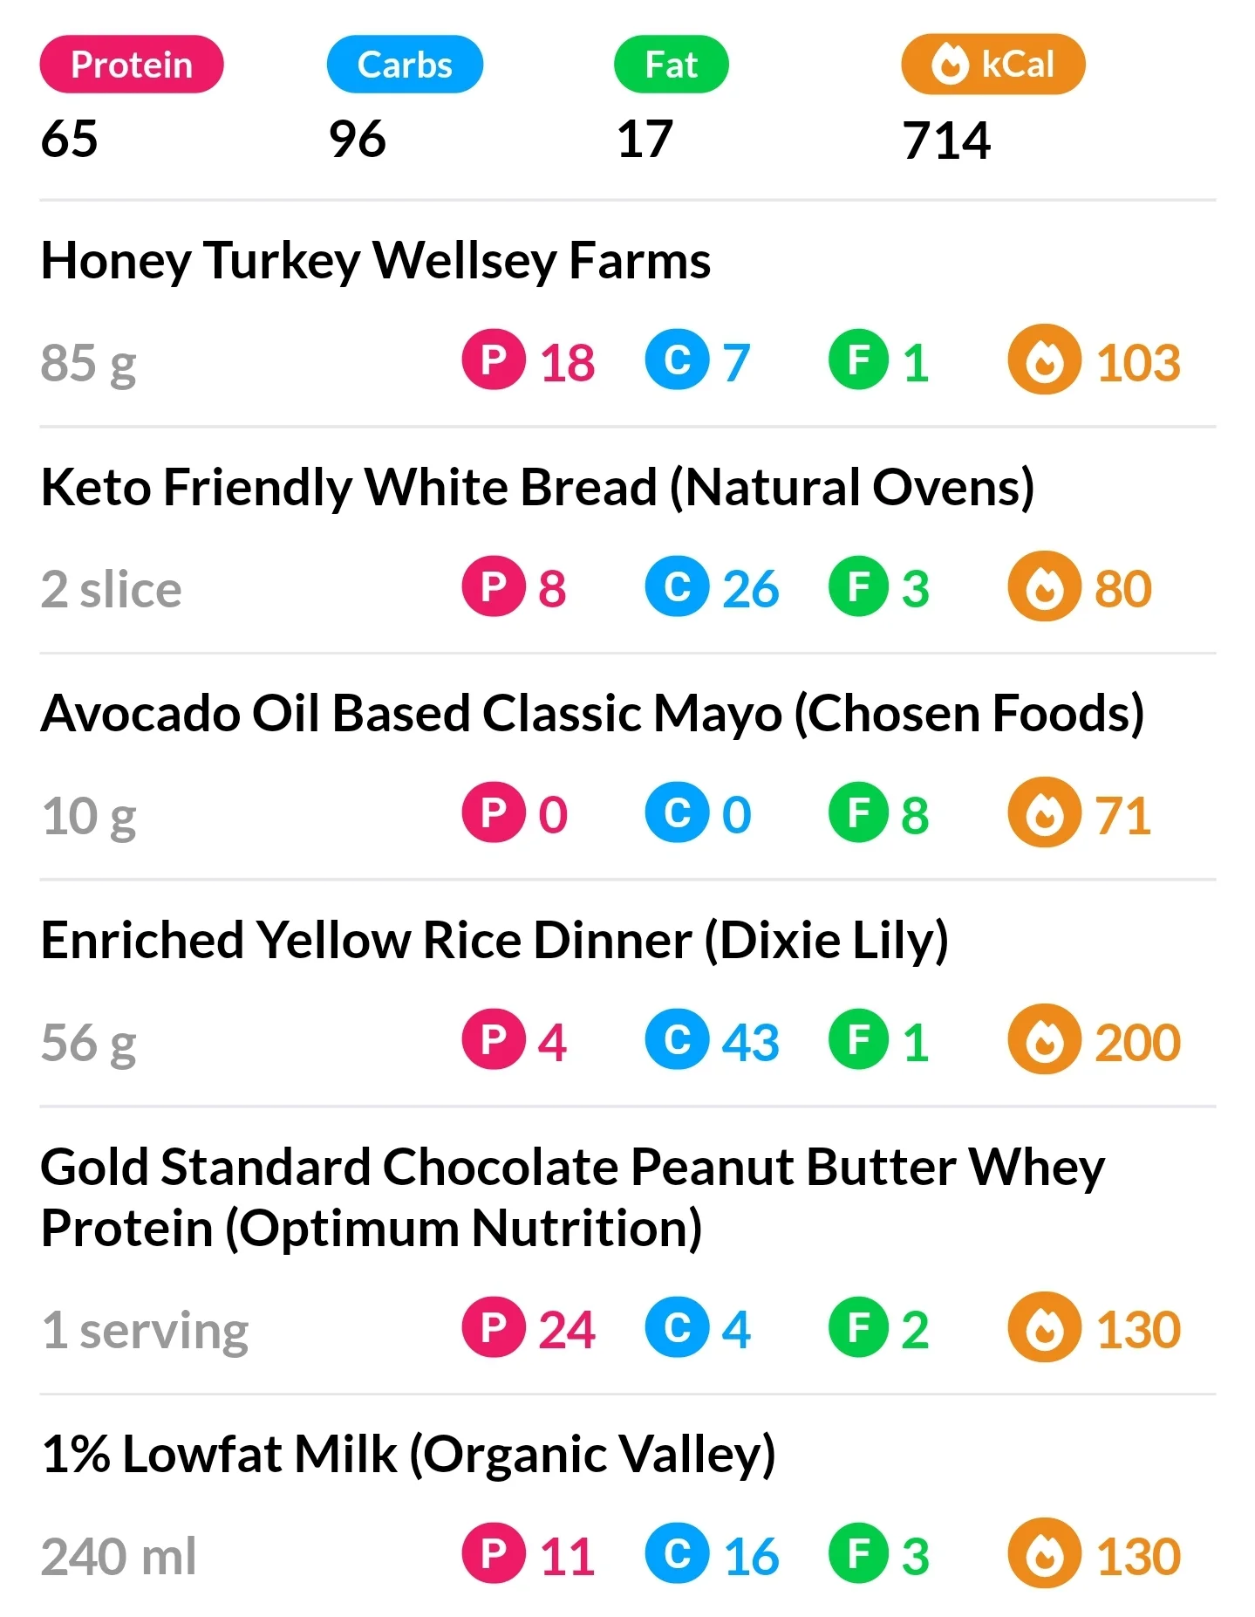Click the fat icon on Lowfat Milk row

point(859,1554)
